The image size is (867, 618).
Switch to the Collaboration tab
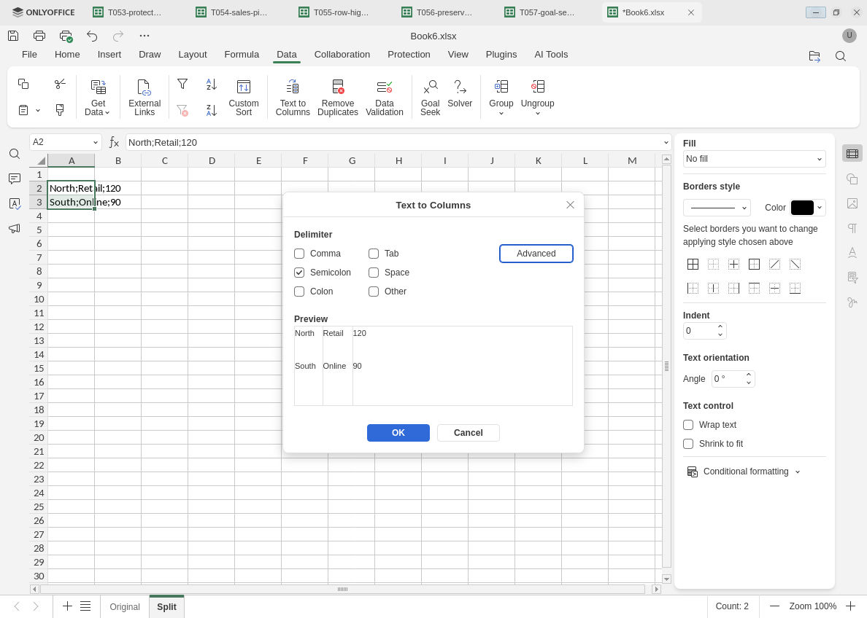point(342,55)
